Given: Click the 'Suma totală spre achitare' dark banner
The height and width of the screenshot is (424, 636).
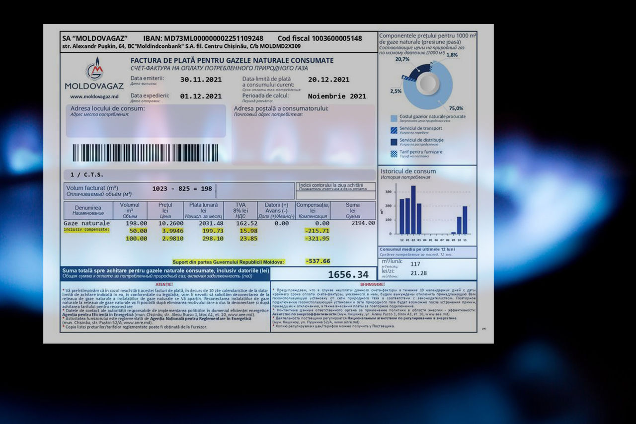Looking at the screenshot, I should point(165,273).
